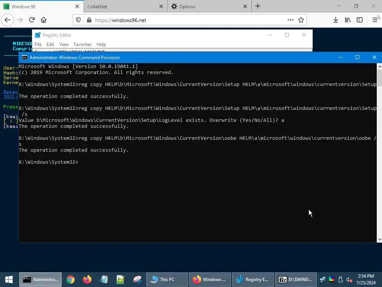Open Registry Editor View menu

(64, 44)
